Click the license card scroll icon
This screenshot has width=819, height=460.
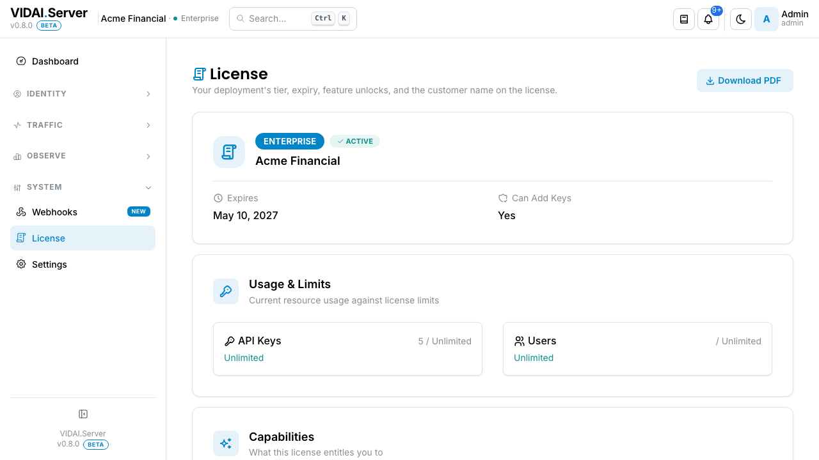coord(229,152)
